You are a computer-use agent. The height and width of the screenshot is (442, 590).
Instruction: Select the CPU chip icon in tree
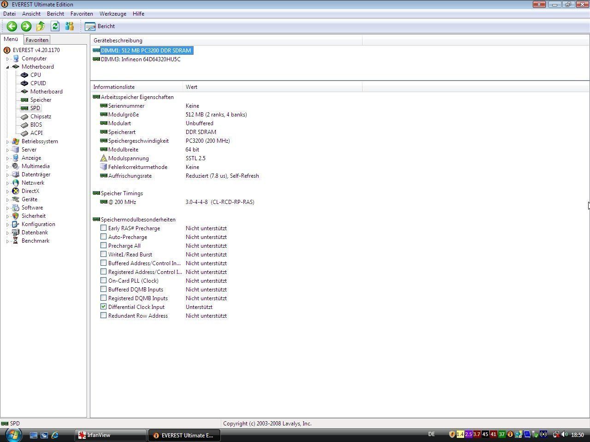[x=24, y=75]
